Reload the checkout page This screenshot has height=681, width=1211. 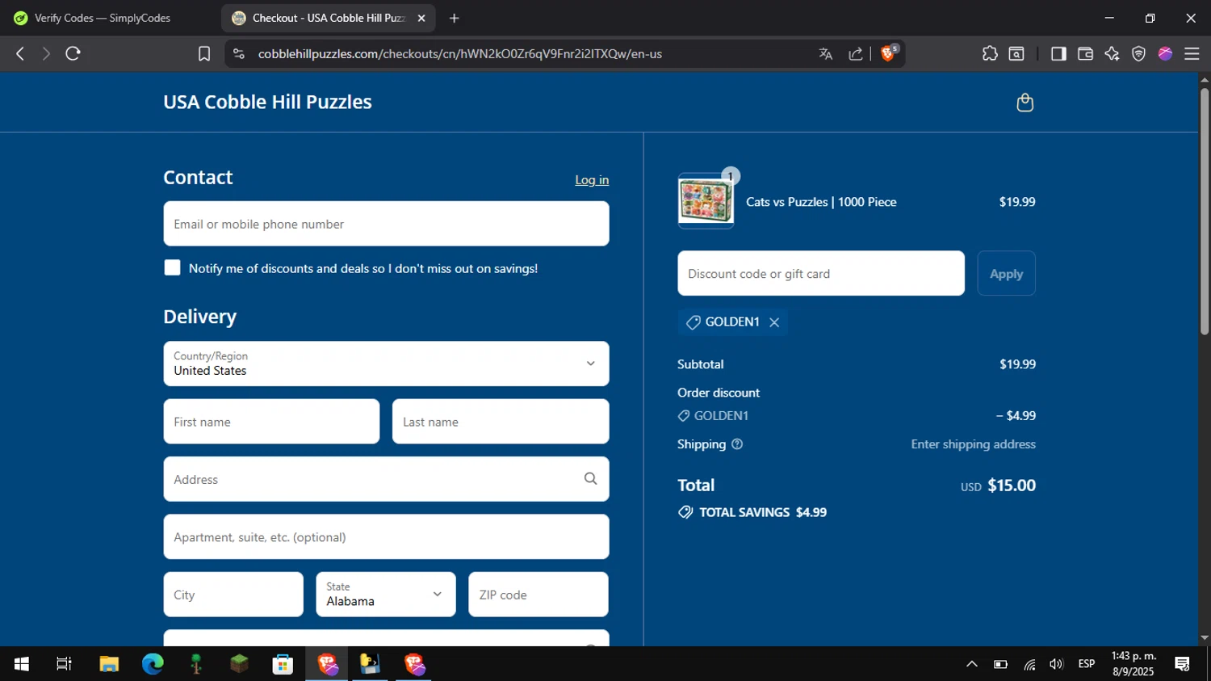coord(73,53)
